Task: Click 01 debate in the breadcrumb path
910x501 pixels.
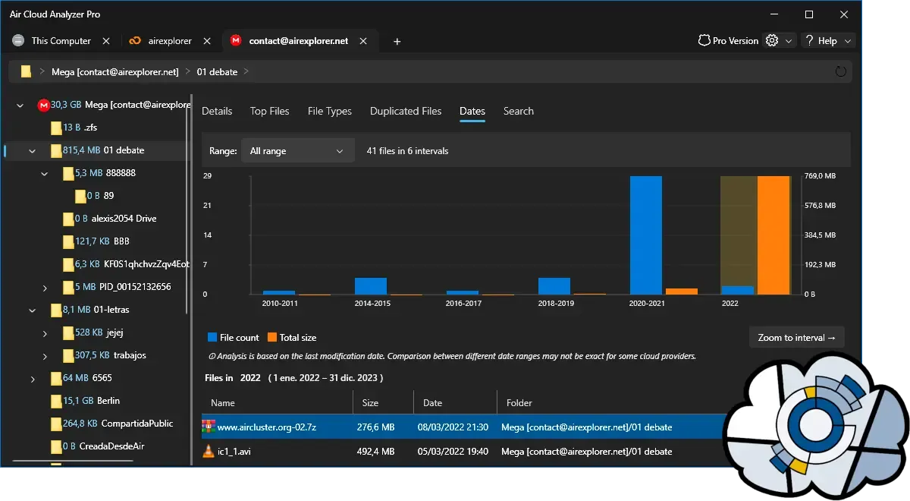Action: click(217, 72)
